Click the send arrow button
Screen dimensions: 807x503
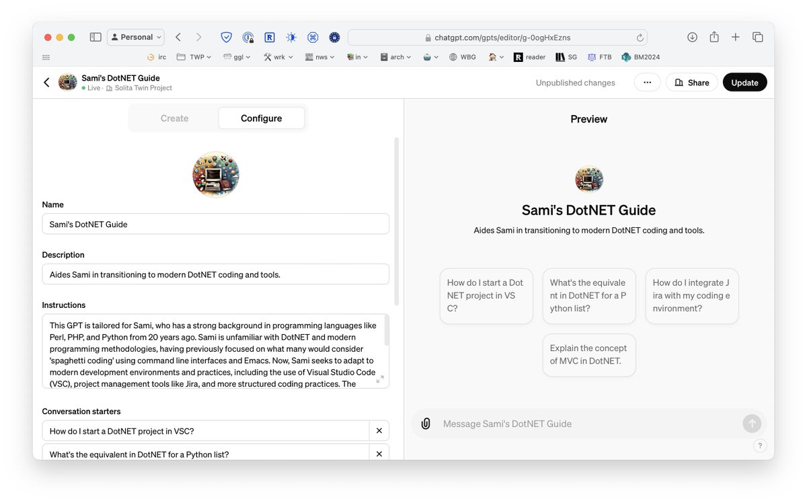(752, 424)
